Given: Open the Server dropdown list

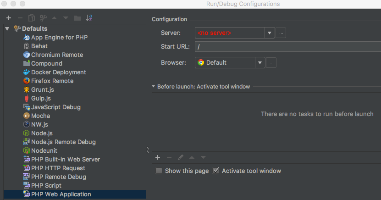Looking at the screenshot, I should (270, 33).
